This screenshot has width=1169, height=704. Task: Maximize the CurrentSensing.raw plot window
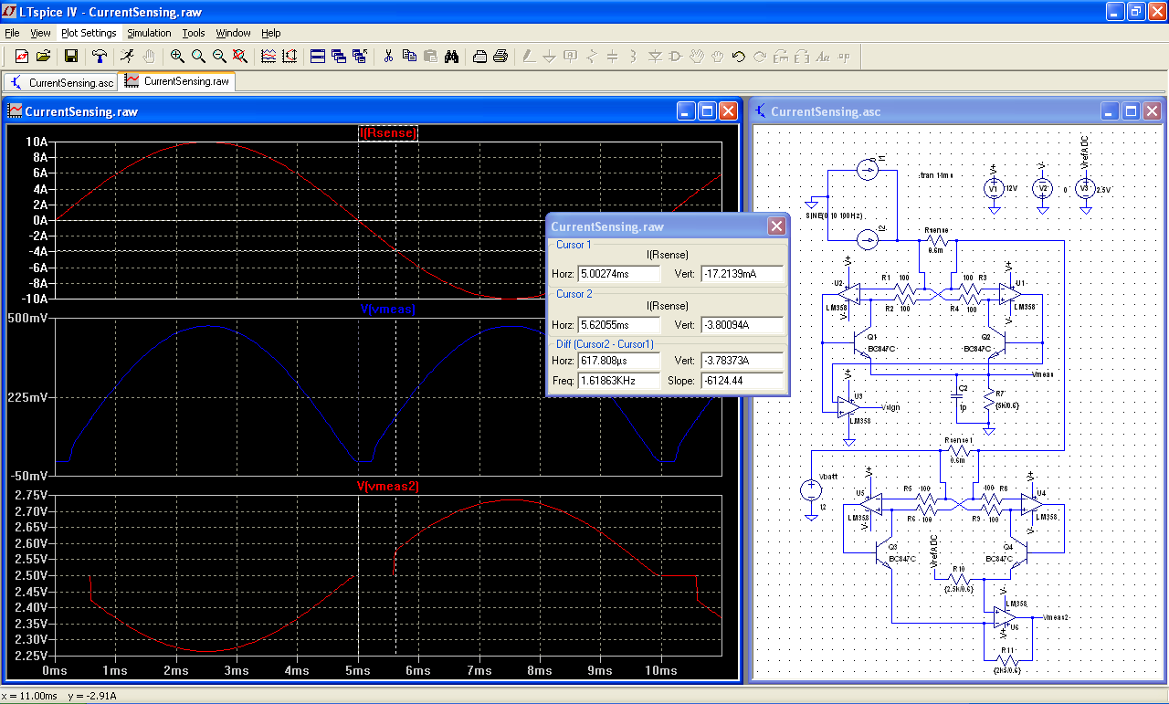707,111
